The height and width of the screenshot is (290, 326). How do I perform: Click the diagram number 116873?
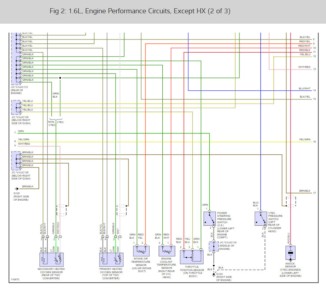(15, 280)
